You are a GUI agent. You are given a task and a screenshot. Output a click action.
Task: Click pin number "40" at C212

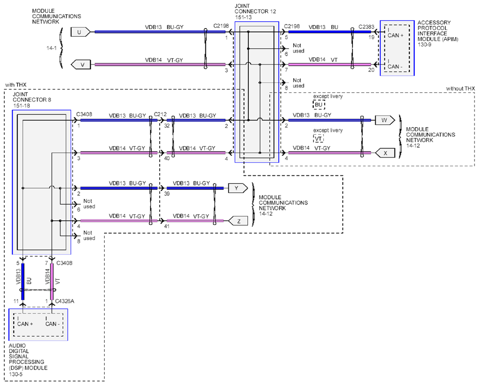click(x=167, y=158)
